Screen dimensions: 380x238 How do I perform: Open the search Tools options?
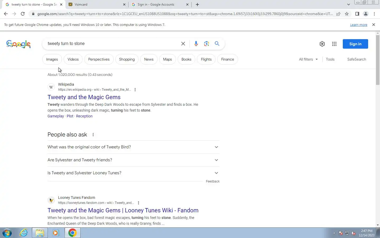pyautogui.click(x=330, y=59)
